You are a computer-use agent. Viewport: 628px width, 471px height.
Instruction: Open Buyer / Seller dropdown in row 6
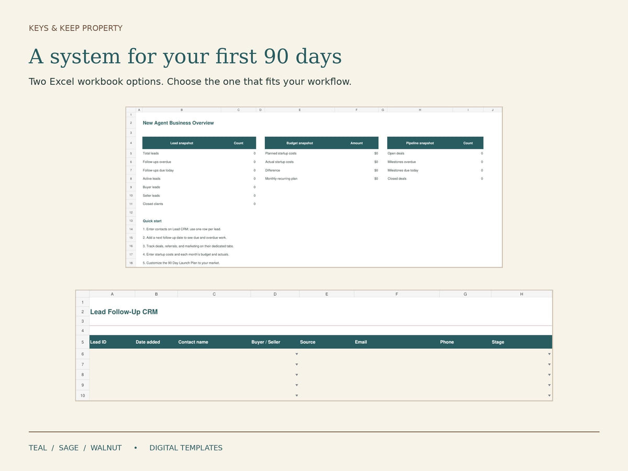(x=297, y=354)
